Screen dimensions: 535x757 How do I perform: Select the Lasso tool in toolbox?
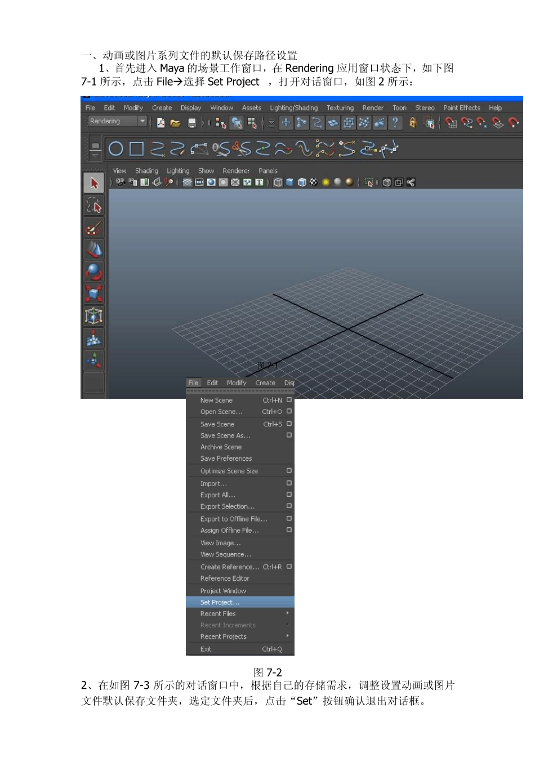tap(94, 206)
